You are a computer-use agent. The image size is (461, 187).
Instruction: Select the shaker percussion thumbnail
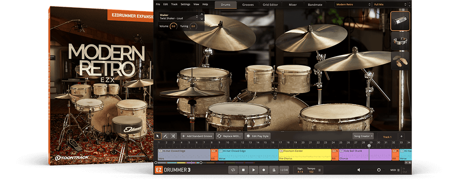(400, 21)
